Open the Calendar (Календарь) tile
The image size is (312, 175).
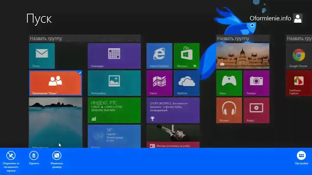pos(114,55)
